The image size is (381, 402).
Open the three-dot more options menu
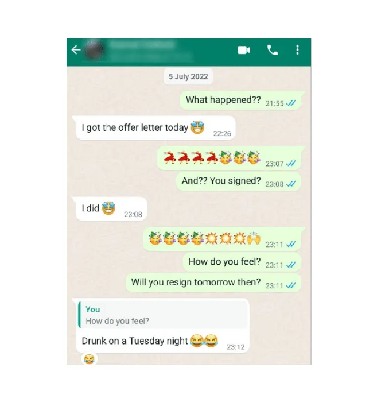click(x=297, y=50)
